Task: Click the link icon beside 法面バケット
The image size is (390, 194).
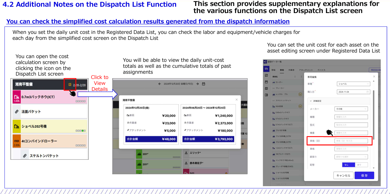Action: point(17,111)
